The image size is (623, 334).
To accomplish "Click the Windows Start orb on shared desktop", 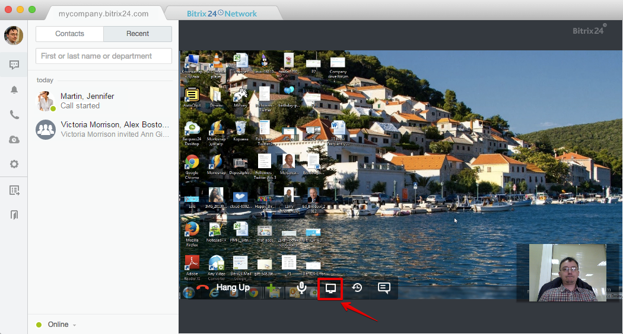I will click(x=189, y=293).
